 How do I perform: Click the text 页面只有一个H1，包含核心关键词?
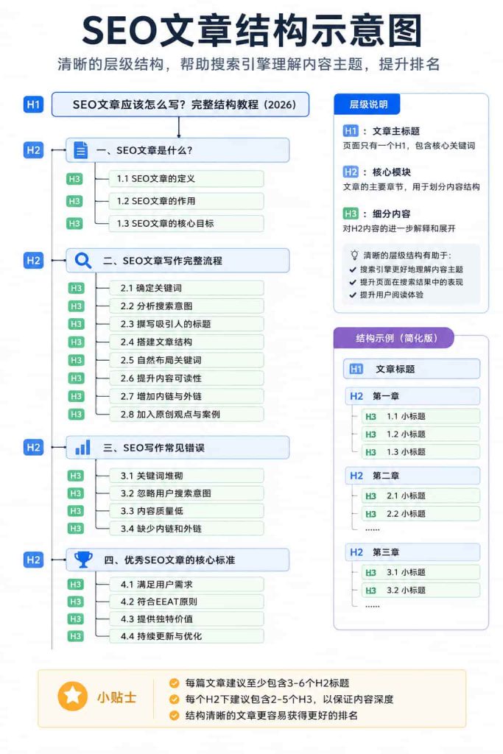409,146
